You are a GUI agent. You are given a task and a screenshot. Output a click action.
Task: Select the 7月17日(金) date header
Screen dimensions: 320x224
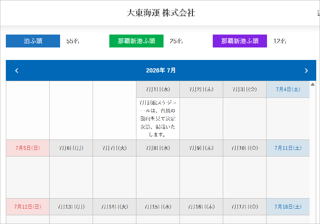tap(244, 207)
